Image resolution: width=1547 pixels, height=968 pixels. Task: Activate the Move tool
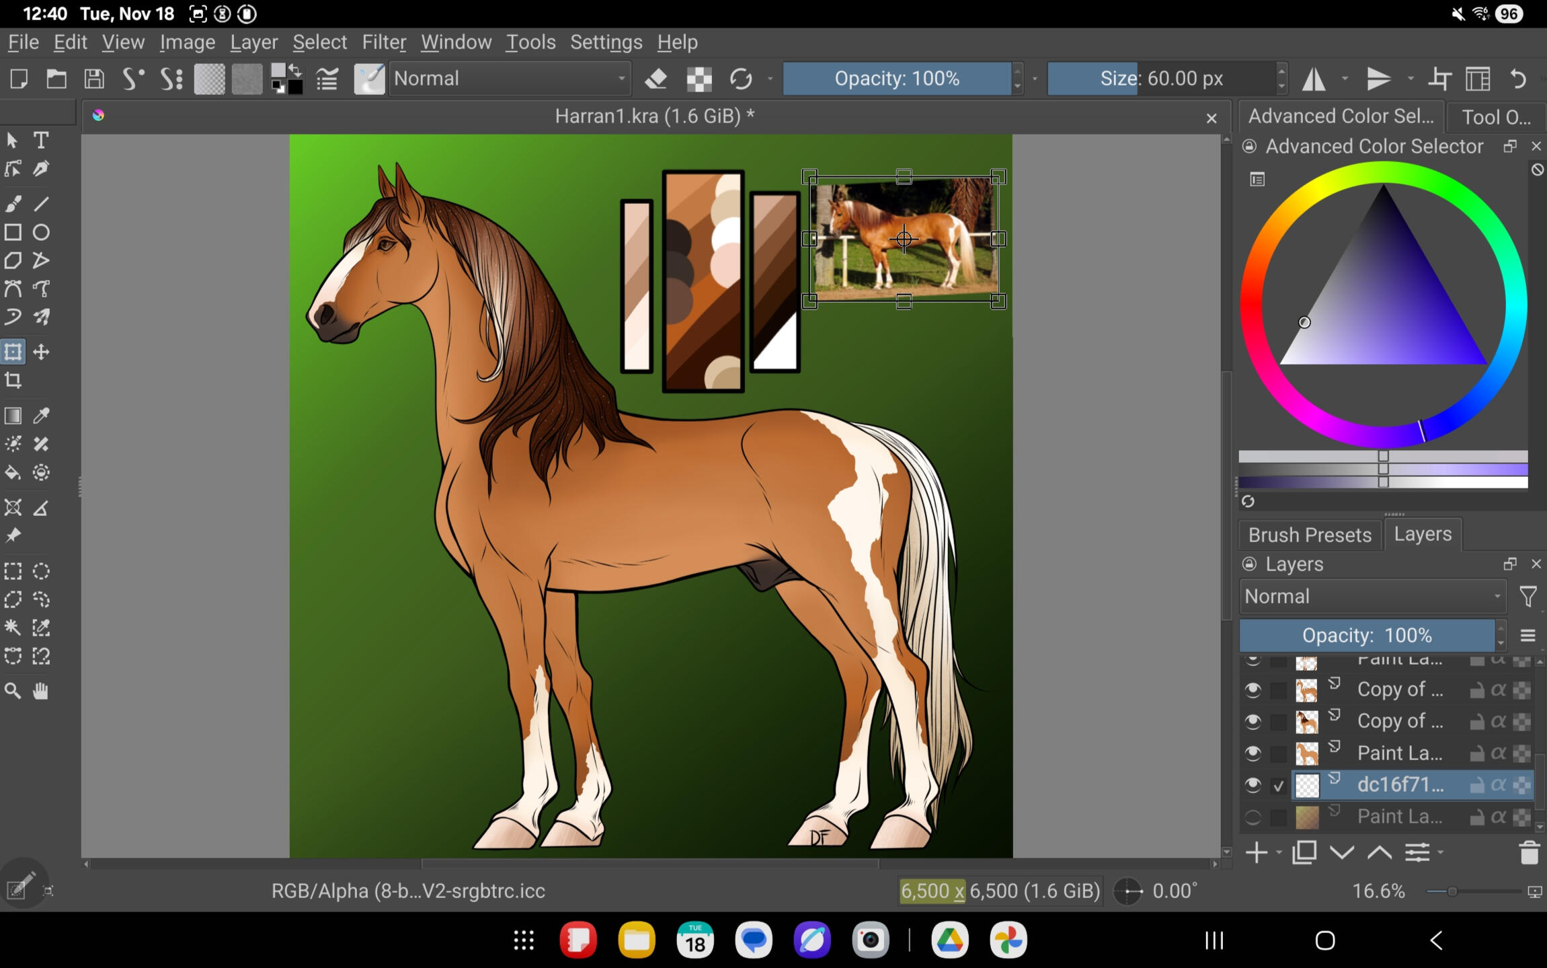(41, 352)
